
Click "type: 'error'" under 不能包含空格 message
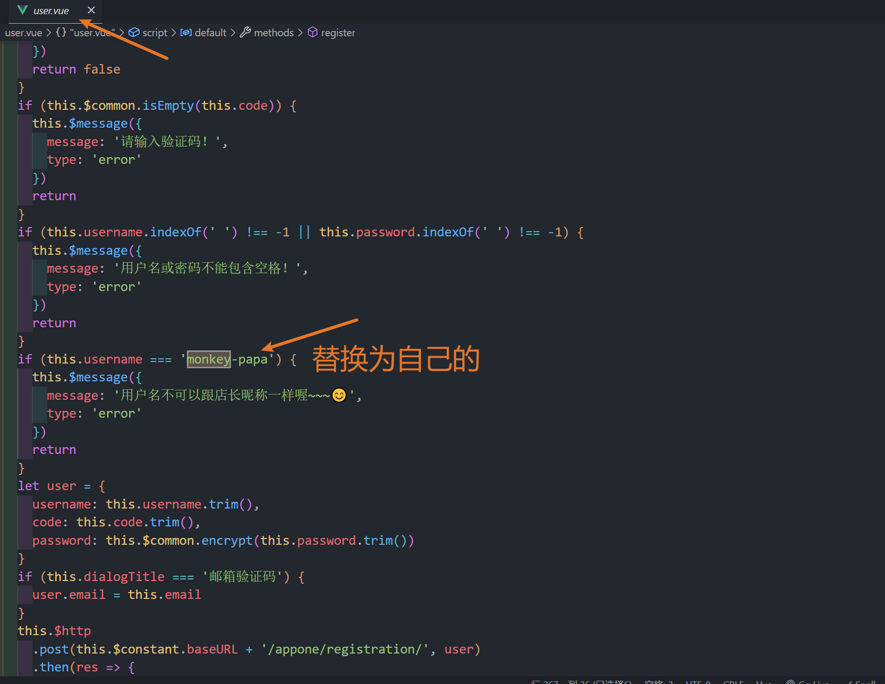94,287
